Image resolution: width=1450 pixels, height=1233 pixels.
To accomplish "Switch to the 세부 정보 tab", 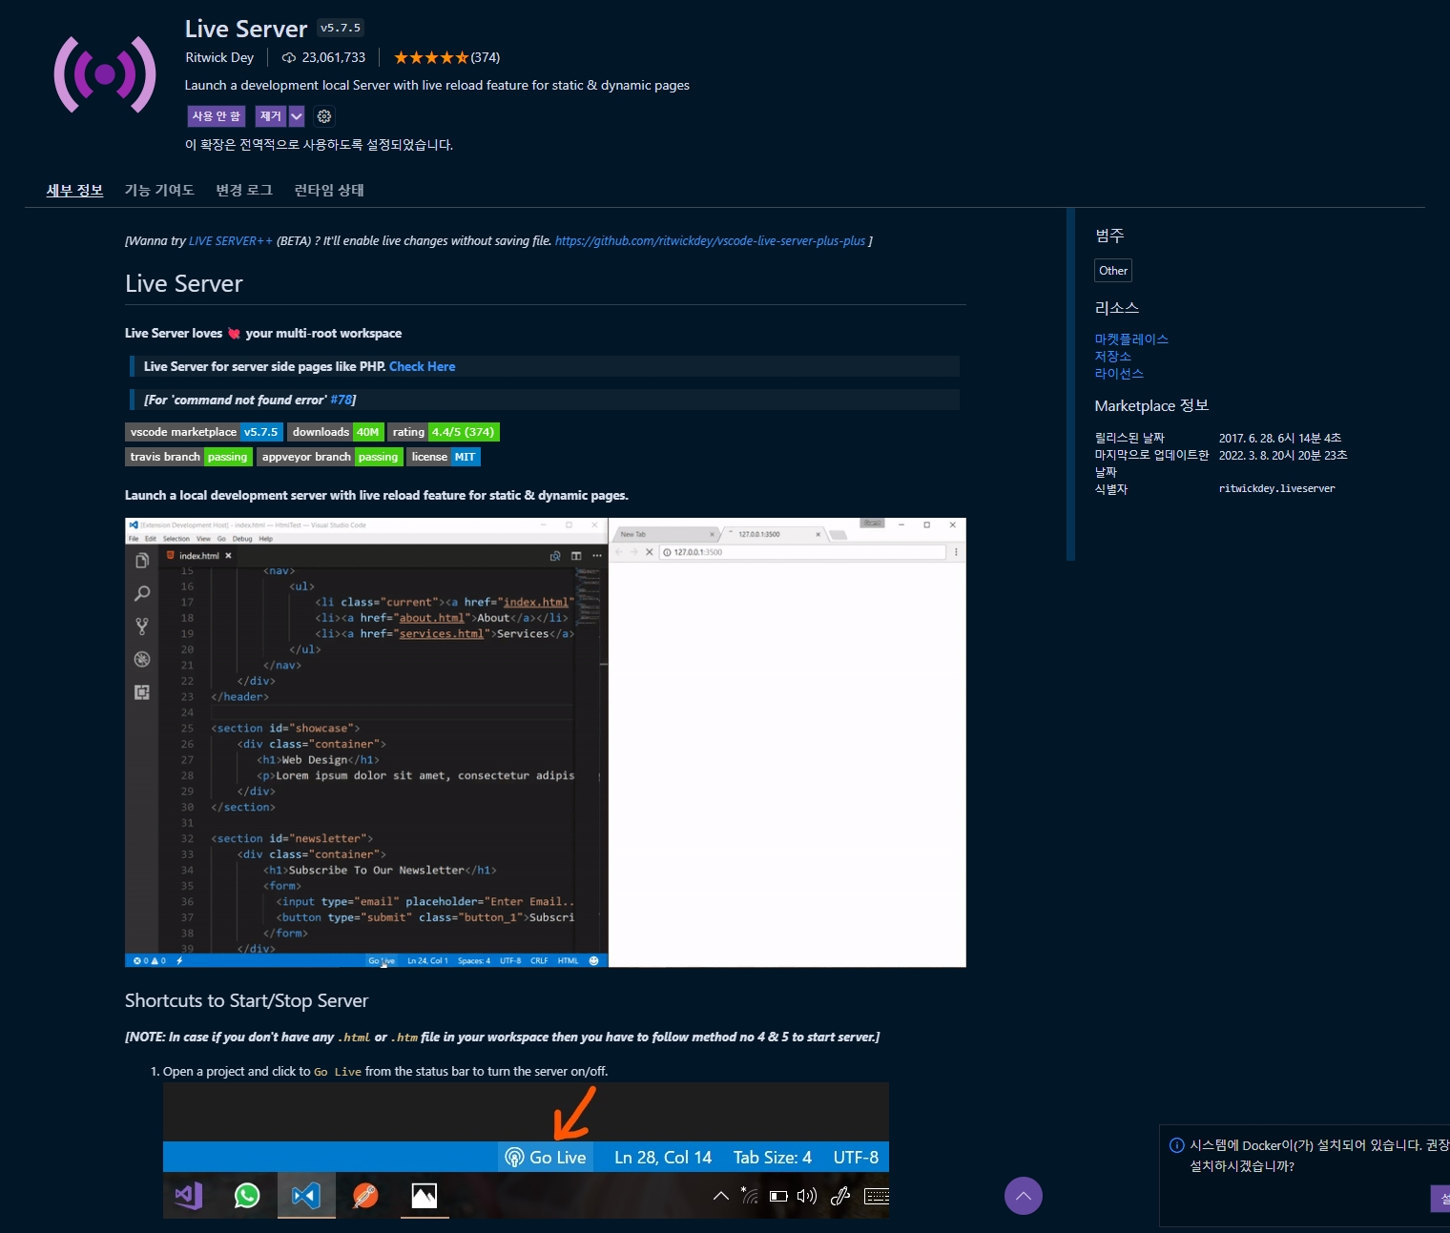I will [74, 190].
